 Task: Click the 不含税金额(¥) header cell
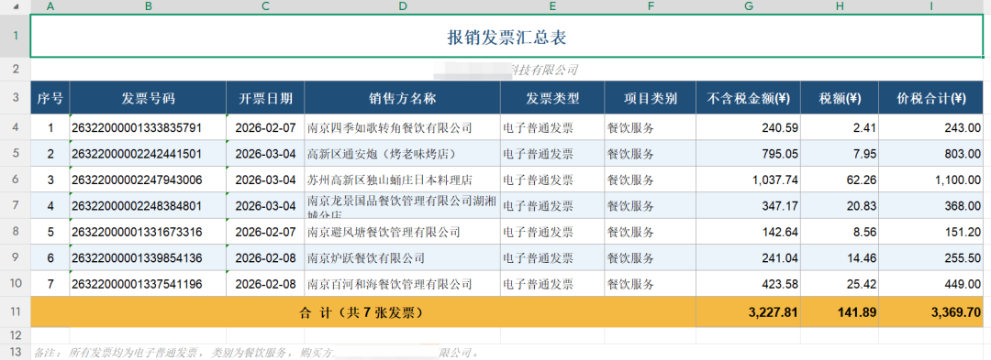(x=749, y=98)
